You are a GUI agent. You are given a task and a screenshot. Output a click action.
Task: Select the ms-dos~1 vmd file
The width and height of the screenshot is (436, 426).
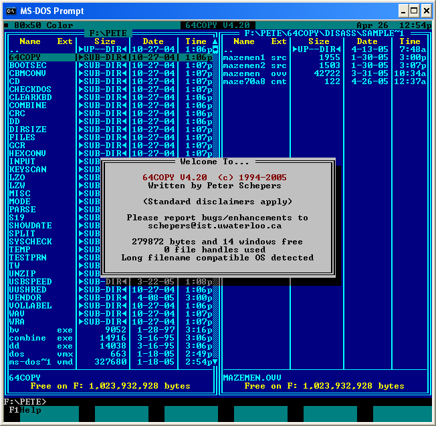pos(110,362)
